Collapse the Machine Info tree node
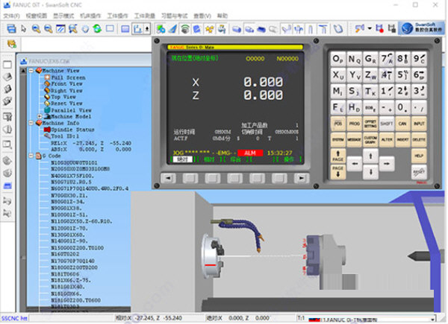Image resolution: width=448 pixels, height=324 pixels. click(x=31, y=124)
